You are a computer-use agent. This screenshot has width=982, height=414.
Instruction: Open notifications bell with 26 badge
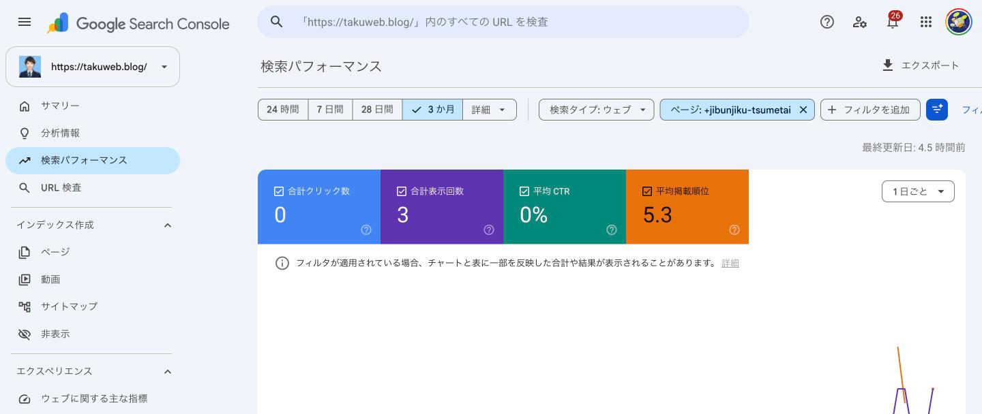893,21
